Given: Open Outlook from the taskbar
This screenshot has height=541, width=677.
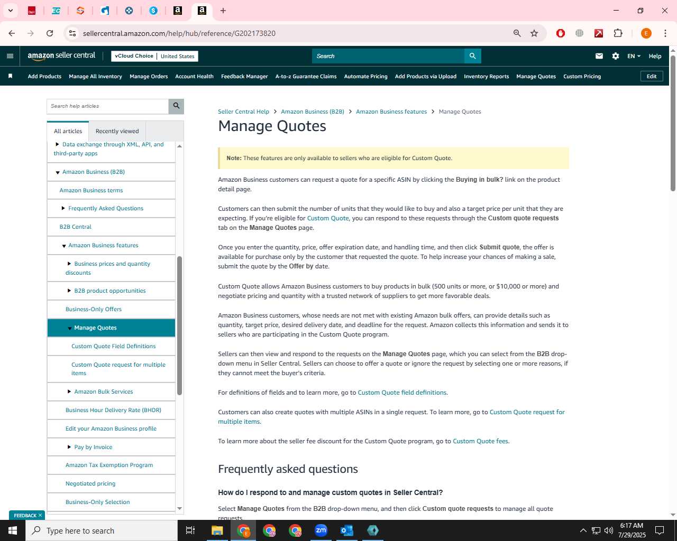Looking at the screenshot, I should (x=347, y=530).
